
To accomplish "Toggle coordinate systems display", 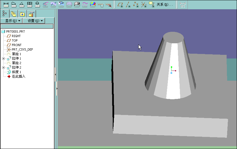I will [x=144, y=4].
